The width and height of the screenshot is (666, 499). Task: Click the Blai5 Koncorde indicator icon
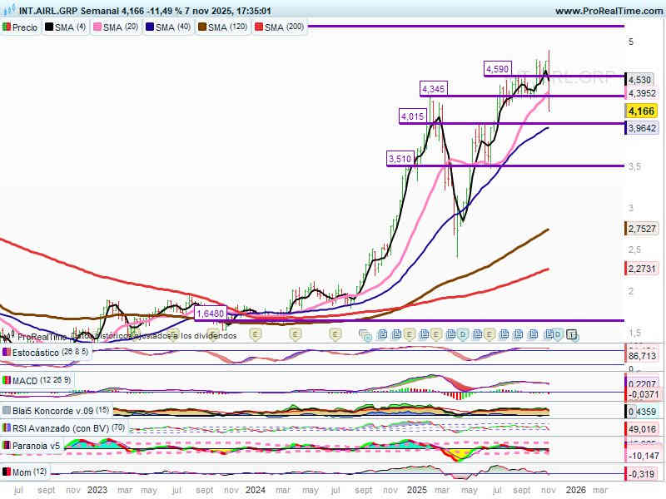coord(7,410)
